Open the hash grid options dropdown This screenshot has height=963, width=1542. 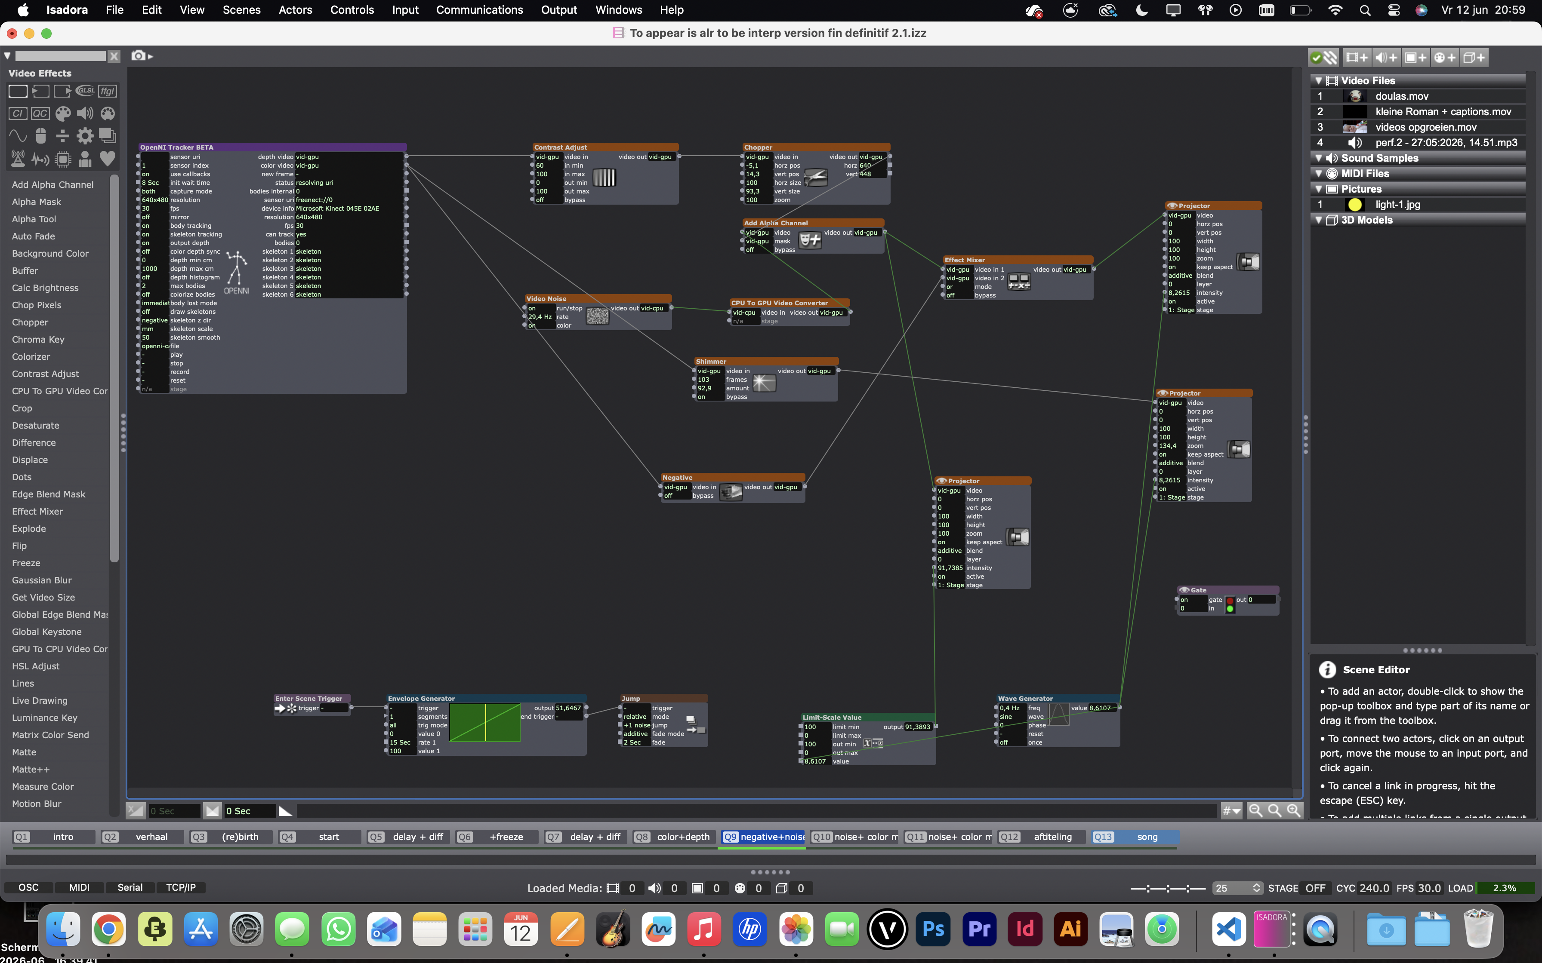(x=1231, y=810)
